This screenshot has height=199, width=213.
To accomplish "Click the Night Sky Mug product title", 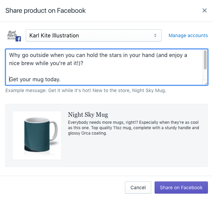I will coord(88,115).
